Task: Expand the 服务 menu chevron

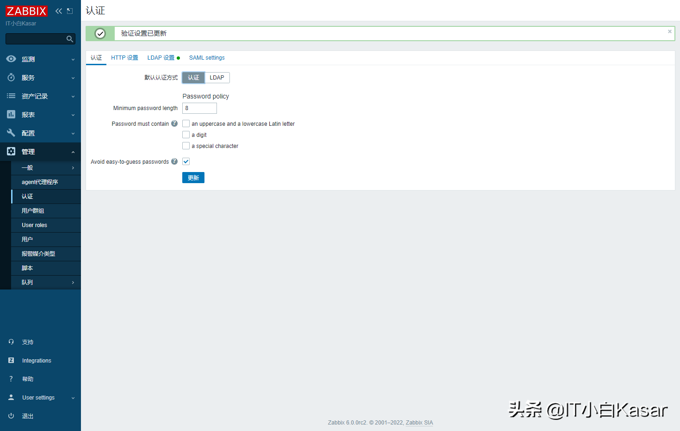Action: [x=73, y=78]
